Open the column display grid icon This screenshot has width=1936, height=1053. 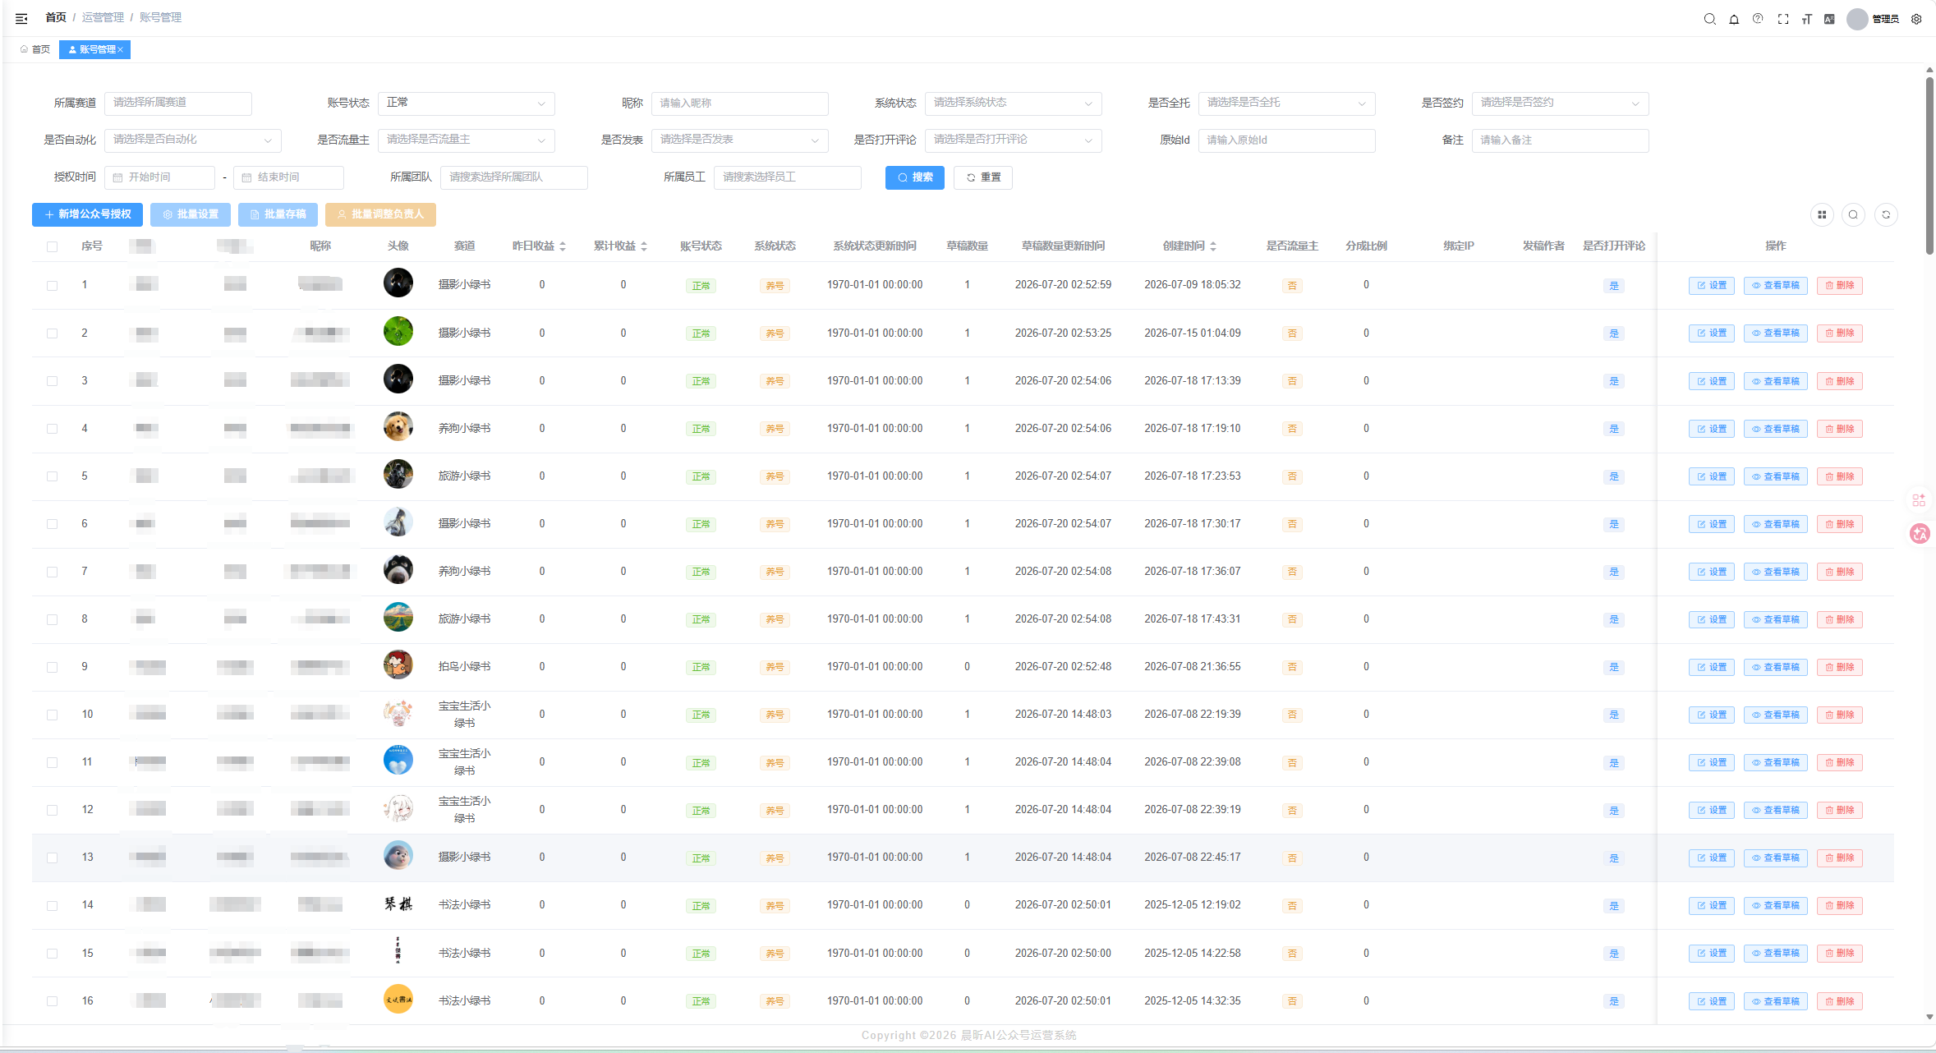1822,215
